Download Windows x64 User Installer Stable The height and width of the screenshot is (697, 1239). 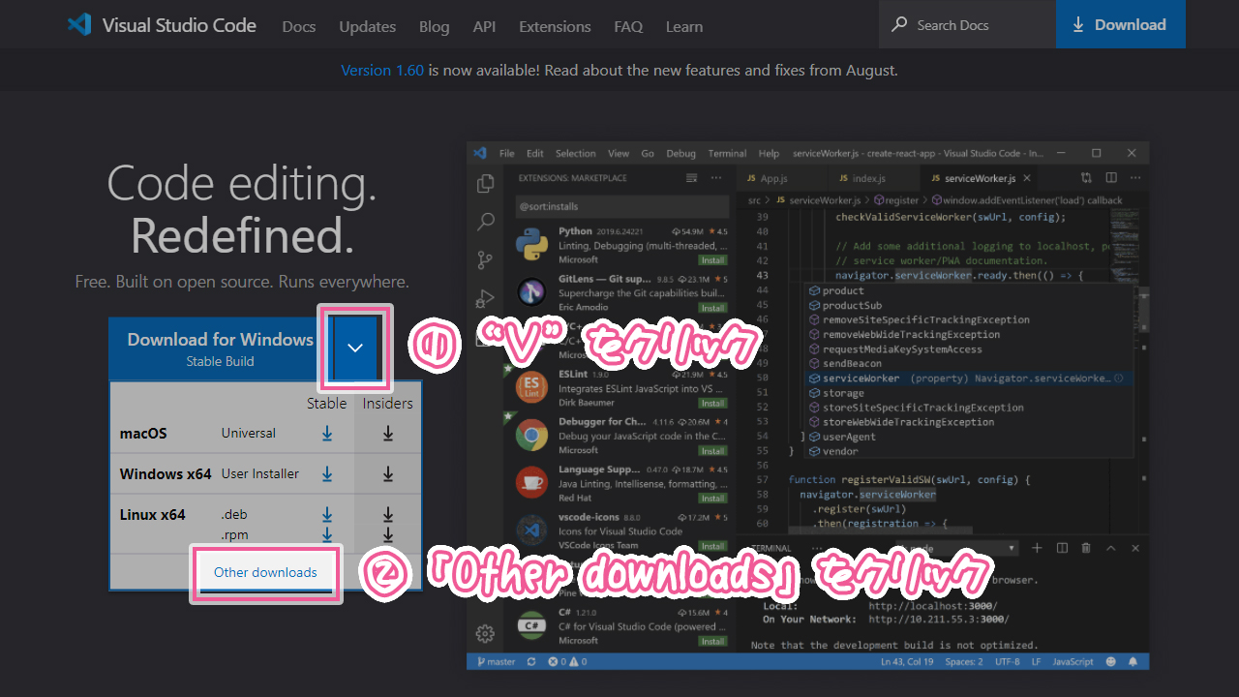327,473
